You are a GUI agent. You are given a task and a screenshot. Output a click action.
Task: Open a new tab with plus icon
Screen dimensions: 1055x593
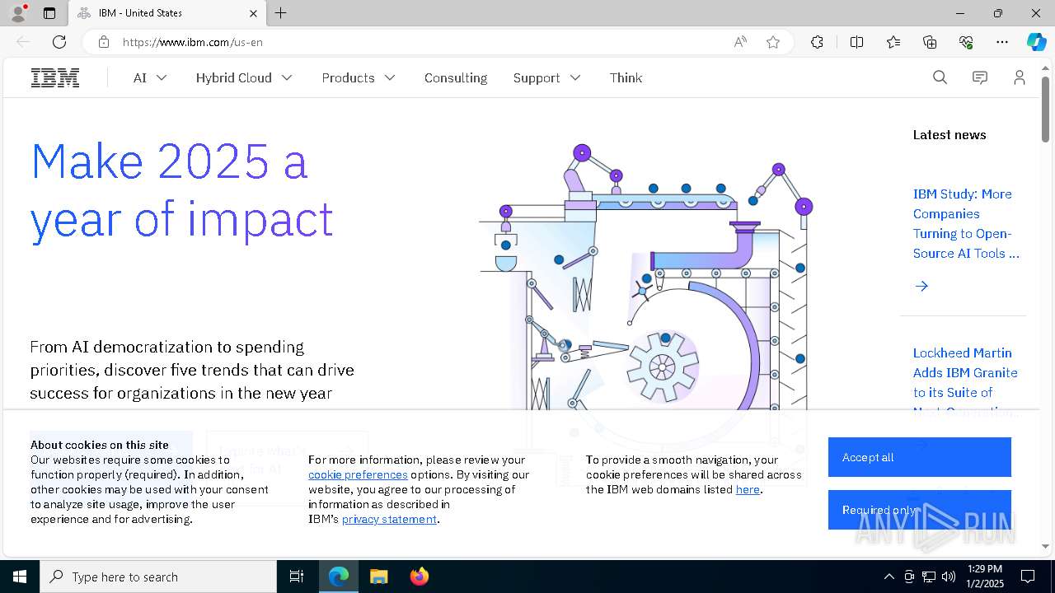point(281,13)
